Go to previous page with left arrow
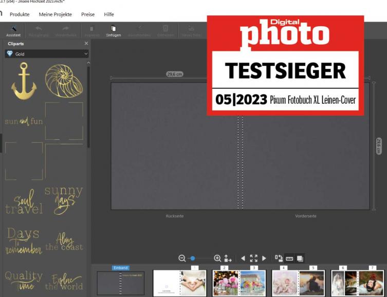 [243, 258]
